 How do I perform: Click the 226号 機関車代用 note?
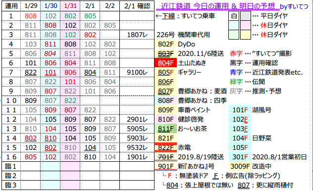(x=183, y=35)
